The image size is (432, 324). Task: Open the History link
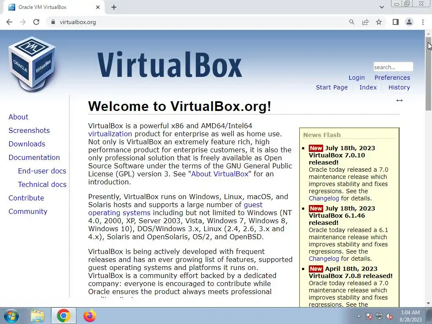pos(399,87)
